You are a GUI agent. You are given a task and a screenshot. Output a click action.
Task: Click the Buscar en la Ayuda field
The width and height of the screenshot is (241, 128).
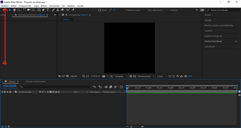pyautogui.click(x=223, y=10)
